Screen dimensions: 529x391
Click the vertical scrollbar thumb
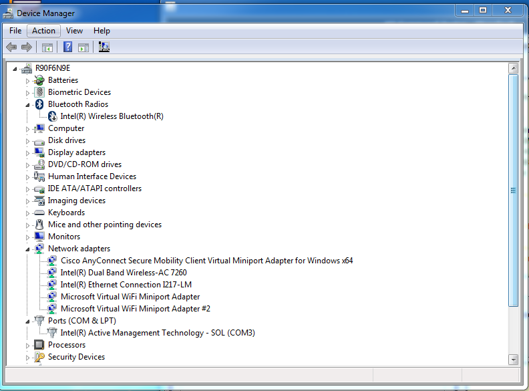click(513, 190)
